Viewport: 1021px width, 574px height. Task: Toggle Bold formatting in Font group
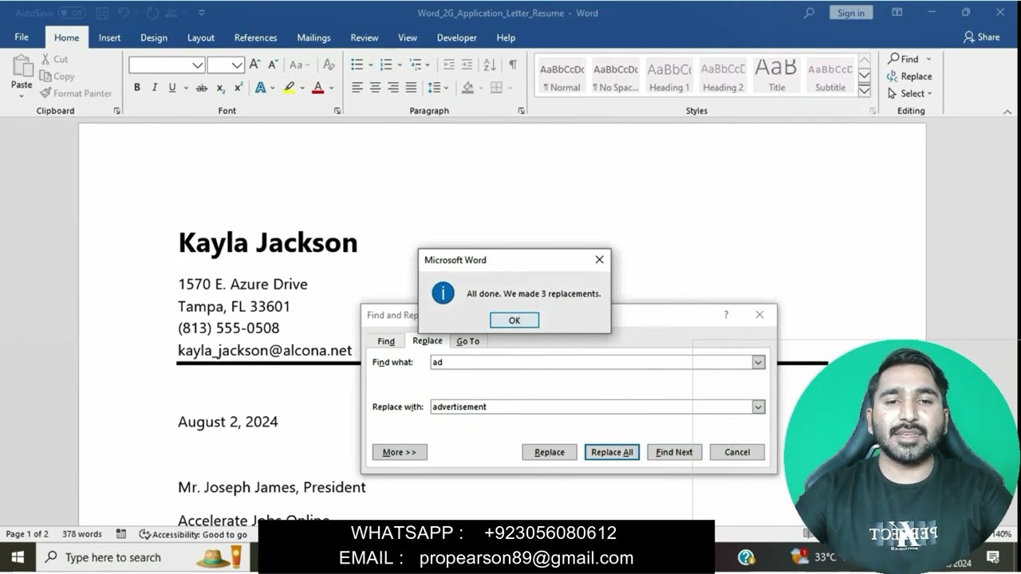137,88
